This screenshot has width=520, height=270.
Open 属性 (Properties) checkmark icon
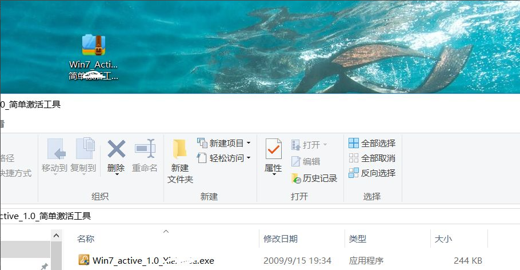click(x=273, y=149)
